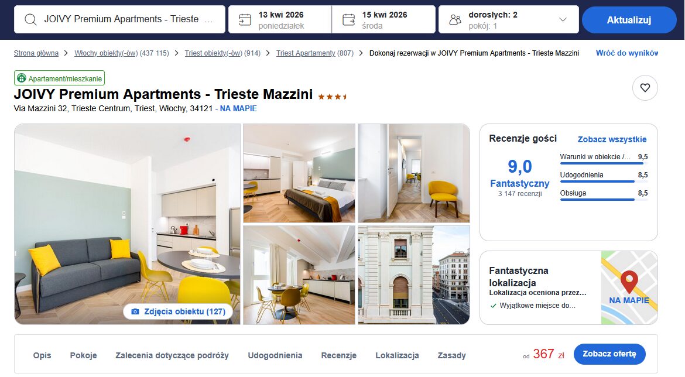Open check-out calendar icon for 15 kwi
Viewport: 685px width, 377px height.
tap(348, 20)
